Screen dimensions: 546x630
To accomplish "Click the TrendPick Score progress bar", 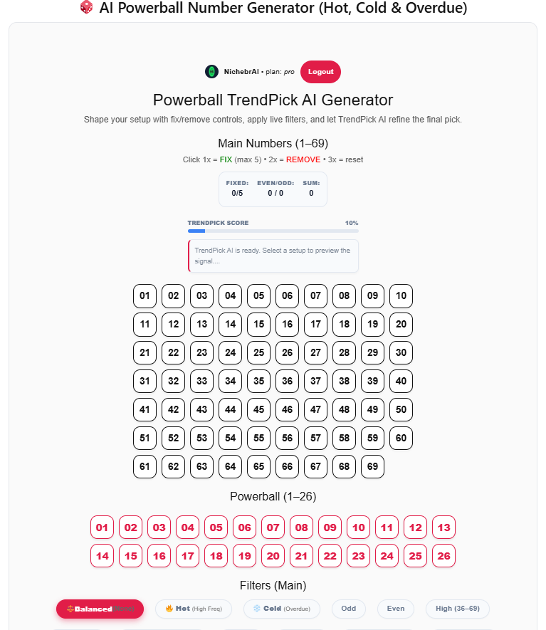I will 273,231.
